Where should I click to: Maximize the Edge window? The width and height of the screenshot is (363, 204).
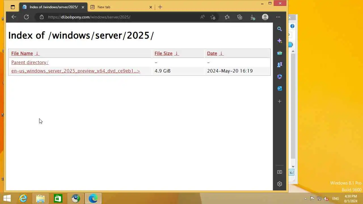pyautogui.click(x=270, y=3)
